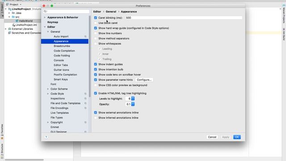Open Maven Projects side tool tab
This screenshot has height=161, width=286.
tap(284, 14)
